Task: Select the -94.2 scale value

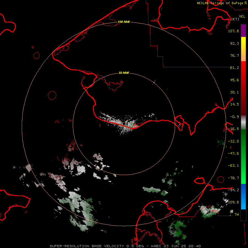Action: [233, 190]
